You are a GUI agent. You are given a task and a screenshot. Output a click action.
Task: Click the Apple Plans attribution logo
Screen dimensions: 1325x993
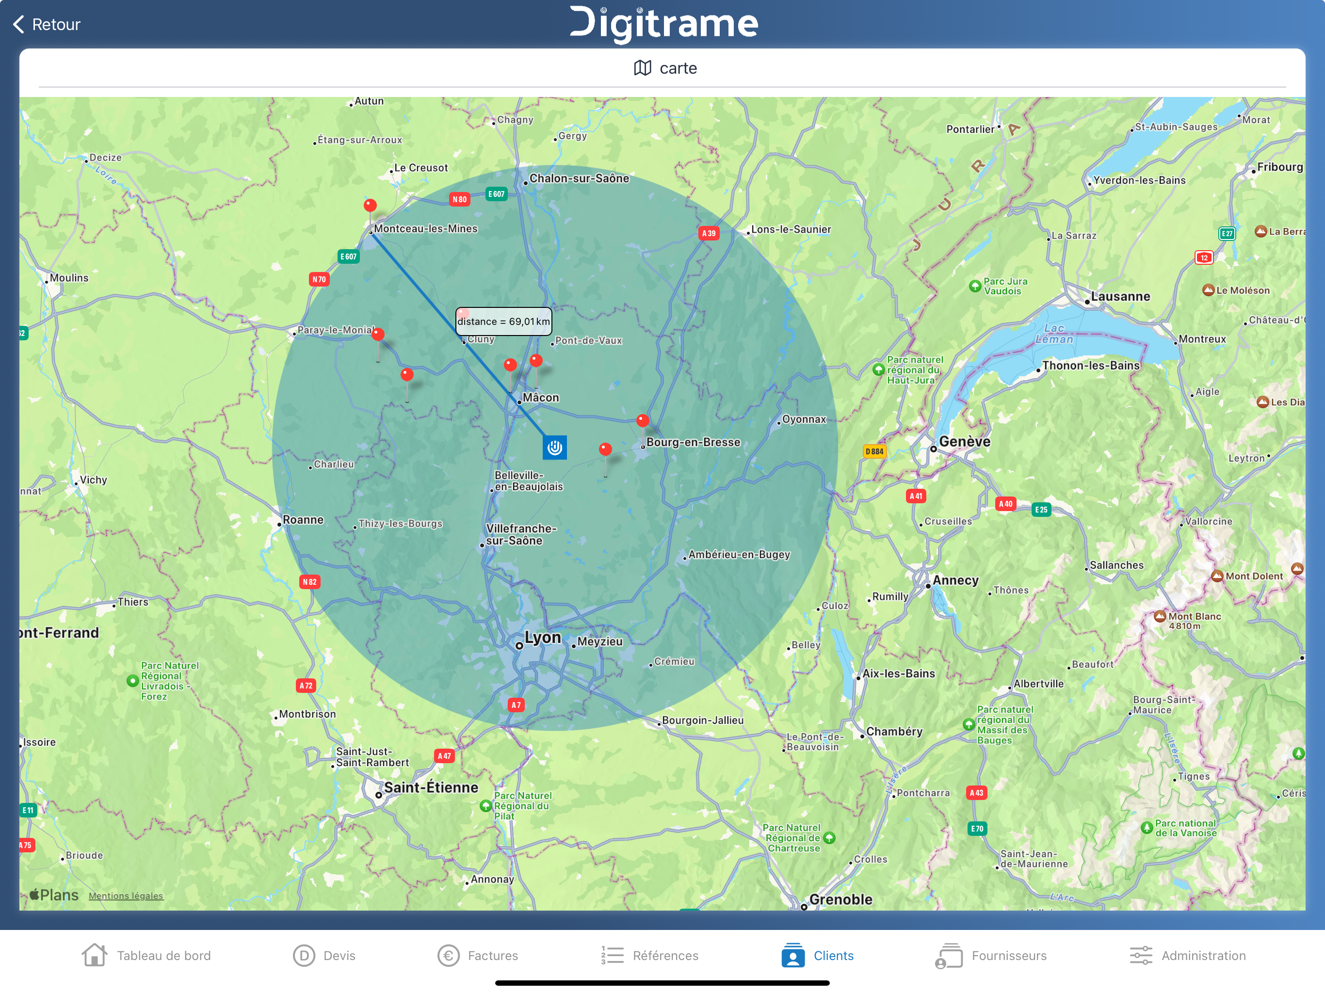54,895
